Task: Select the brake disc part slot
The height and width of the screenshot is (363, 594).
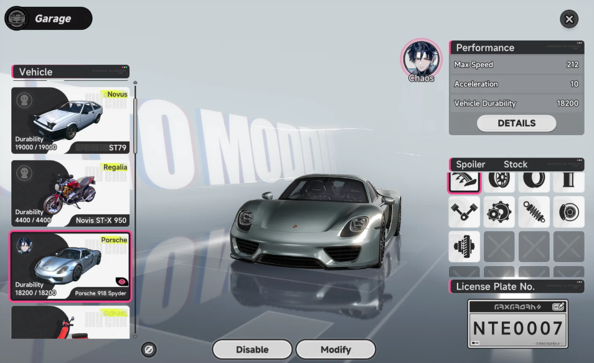Action: point(568,212)
